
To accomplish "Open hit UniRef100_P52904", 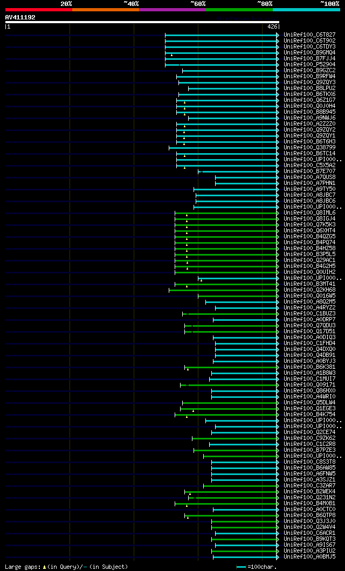I will pyautogui.click(x=310, y=65).
